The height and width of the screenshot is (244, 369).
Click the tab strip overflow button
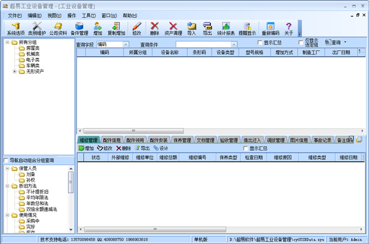tap(351, 139)
